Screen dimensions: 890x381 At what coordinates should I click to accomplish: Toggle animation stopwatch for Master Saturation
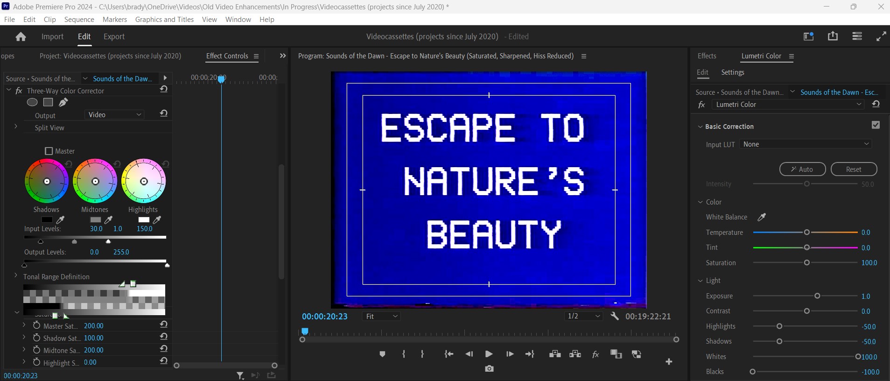[x=36, y=325]
